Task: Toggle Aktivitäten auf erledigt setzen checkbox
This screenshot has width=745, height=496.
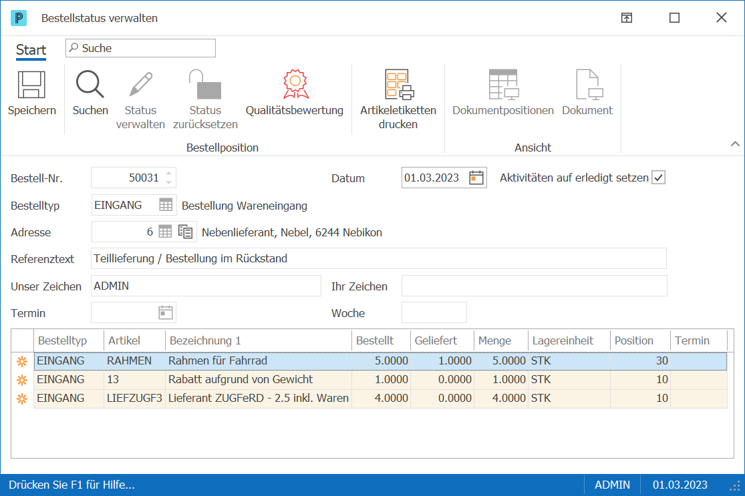Action: [x=658, y=178]
